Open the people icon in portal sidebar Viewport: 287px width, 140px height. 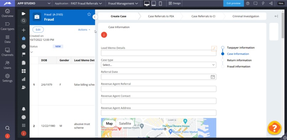point(24,87)
